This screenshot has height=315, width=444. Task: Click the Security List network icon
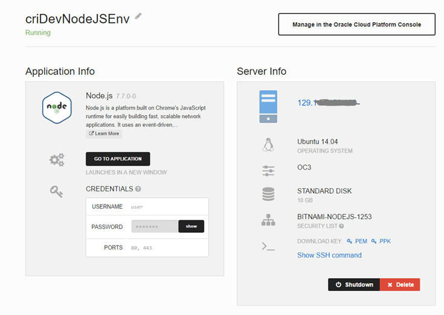click(268, 220)
